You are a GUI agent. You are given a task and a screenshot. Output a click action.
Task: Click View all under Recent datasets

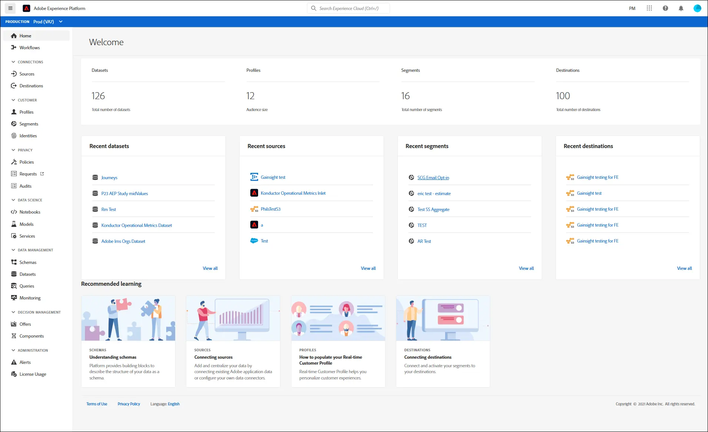tap(210, 268)
